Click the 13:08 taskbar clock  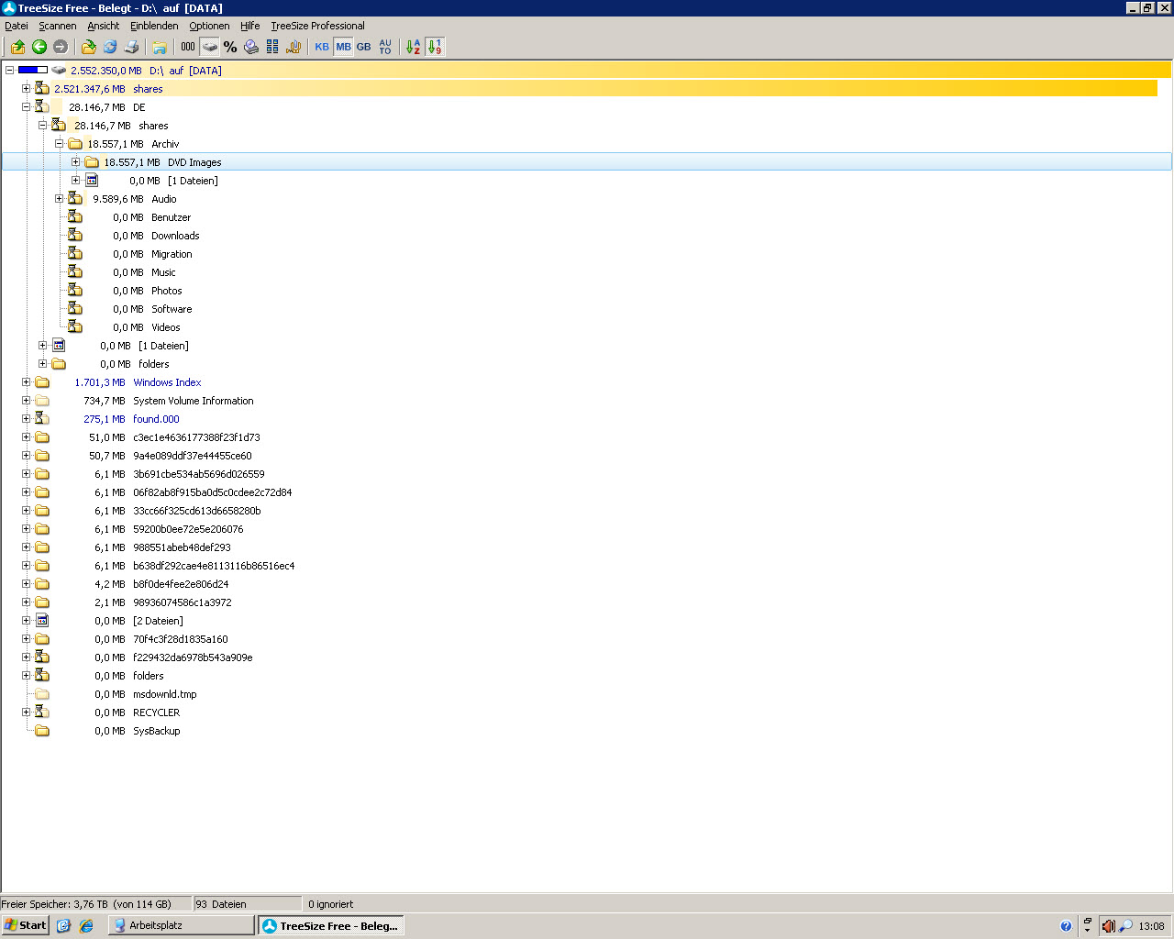(x=1151, y=926)
